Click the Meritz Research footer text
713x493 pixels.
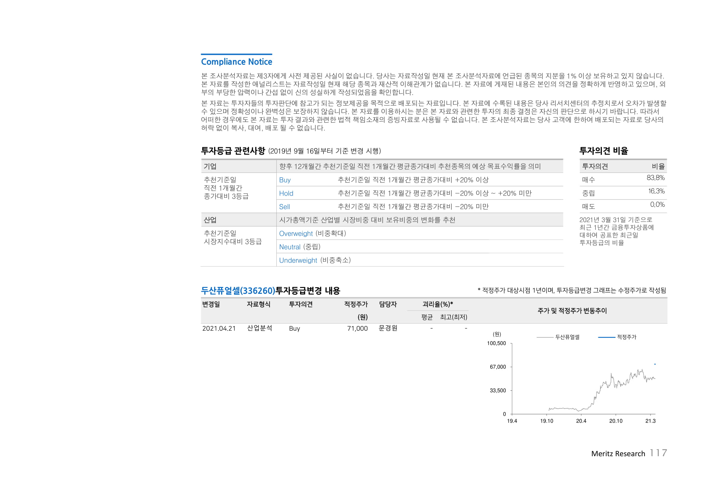click(618, 454)
